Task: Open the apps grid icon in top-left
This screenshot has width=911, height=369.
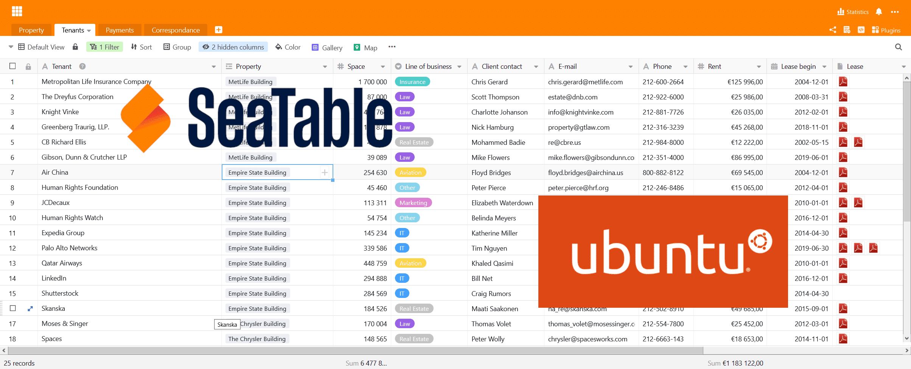Action: [x=17, y=11]
